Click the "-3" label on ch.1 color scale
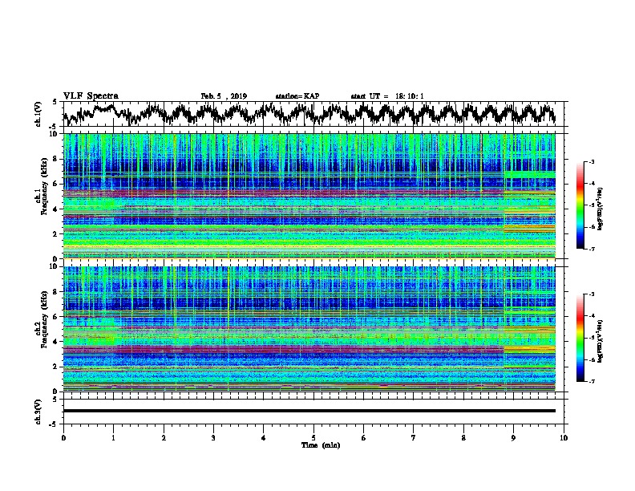This screenshot has width=635, height=491. pyautogui.click(x=592, y=162)
